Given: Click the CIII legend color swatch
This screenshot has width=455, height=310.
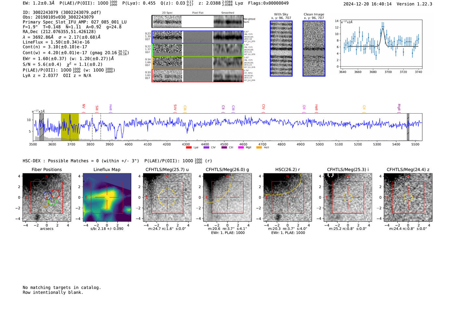Looking at the screenshot, I should tap(224, 148).
